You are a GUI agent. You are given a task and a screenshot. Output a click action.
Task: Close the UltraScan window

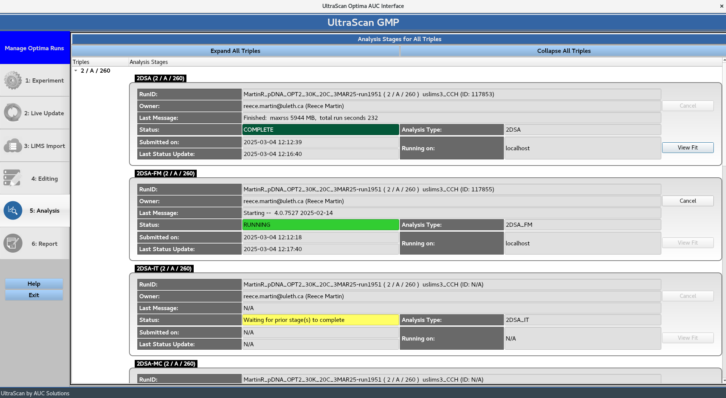coord(721,6)
